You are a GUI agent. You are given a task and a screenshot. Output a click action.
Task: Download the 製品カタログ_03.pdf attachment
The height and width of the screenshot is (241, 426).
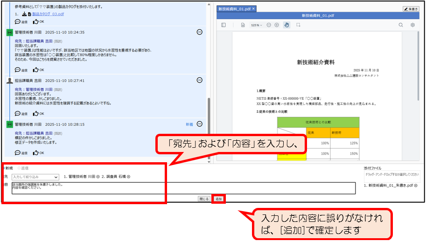click(x=24, y=14)
